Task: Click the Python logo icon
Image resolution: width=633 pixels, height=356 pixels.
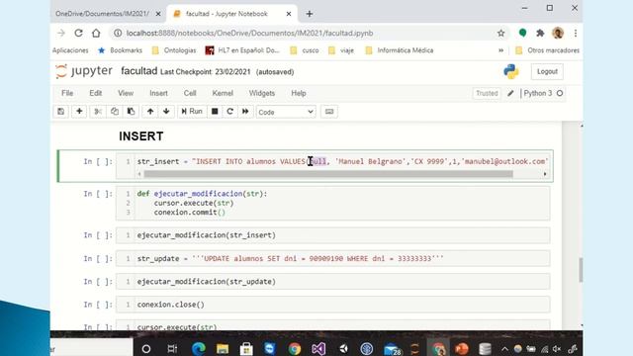Action: pos(511,71)
